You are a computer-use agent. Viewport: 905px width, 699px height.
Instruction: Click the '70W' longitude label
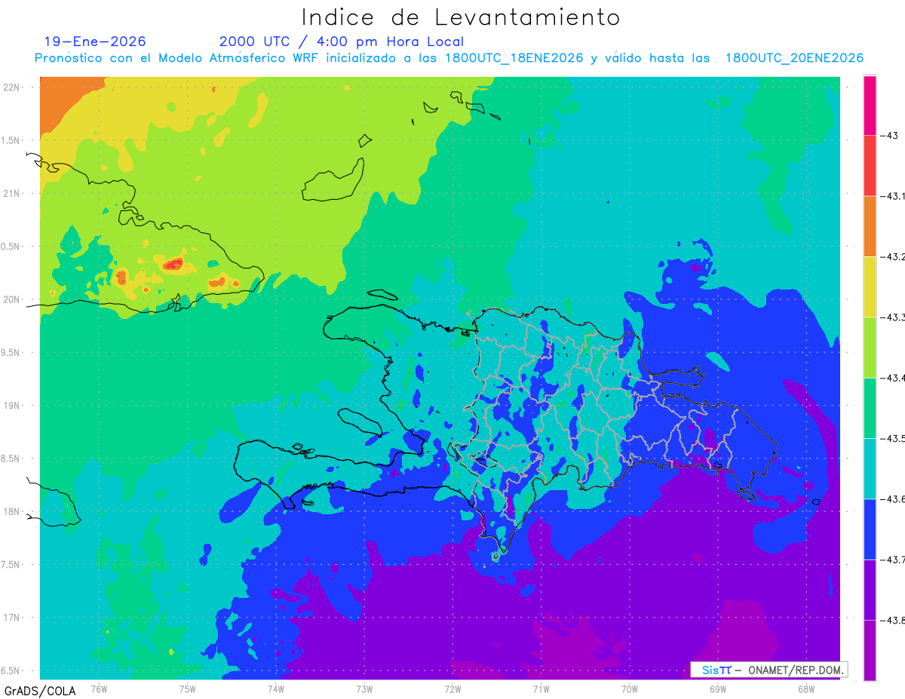(x=630, y=688)
